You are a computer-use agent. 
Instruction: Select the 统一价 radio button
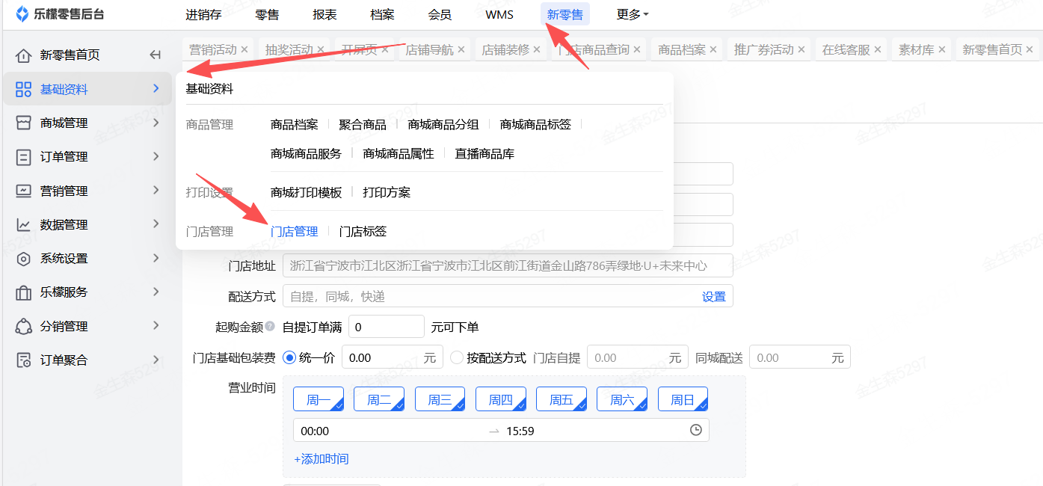point(289,357)
